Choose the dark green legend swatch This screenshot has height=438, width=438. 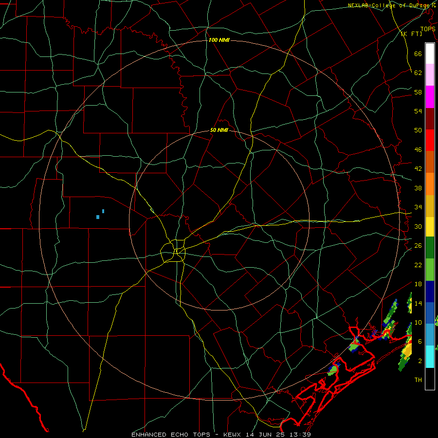pos(430,248)
